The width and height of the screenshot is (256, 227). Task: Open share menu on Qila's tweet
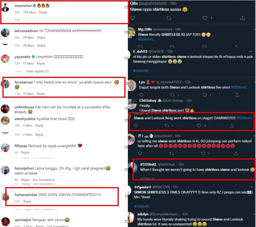(x=242, y=18)
